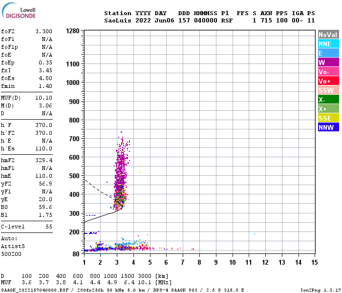Click the 80 km y-axis label
Viewport: 342px width, 293px height.
[x=76, y=254]
